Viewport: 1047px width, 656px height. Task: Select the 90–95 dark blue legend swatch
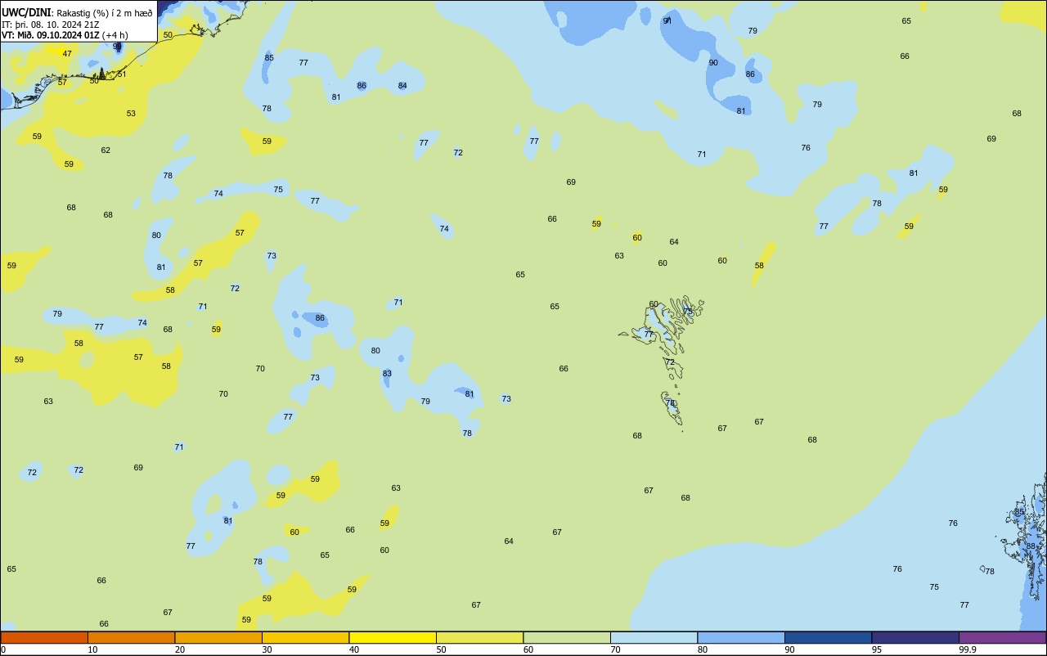pyautogui.click(x=828, y=637)
